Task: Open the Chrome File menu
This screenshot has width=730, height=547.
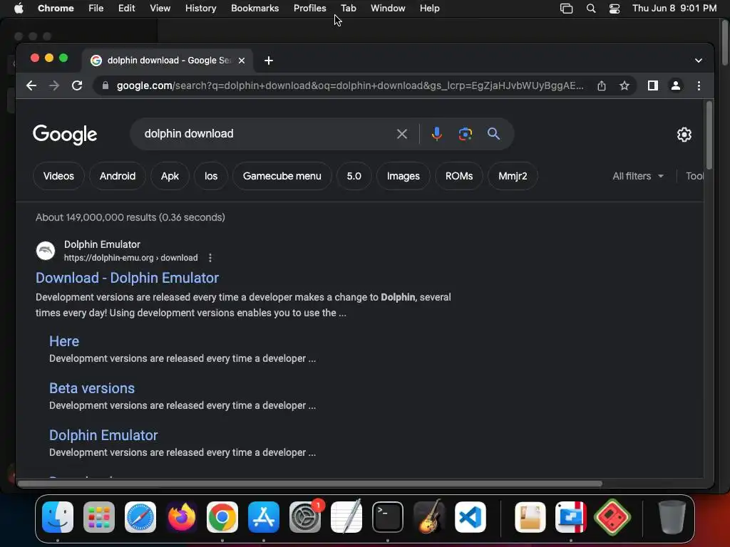Action: coord(96,9)
